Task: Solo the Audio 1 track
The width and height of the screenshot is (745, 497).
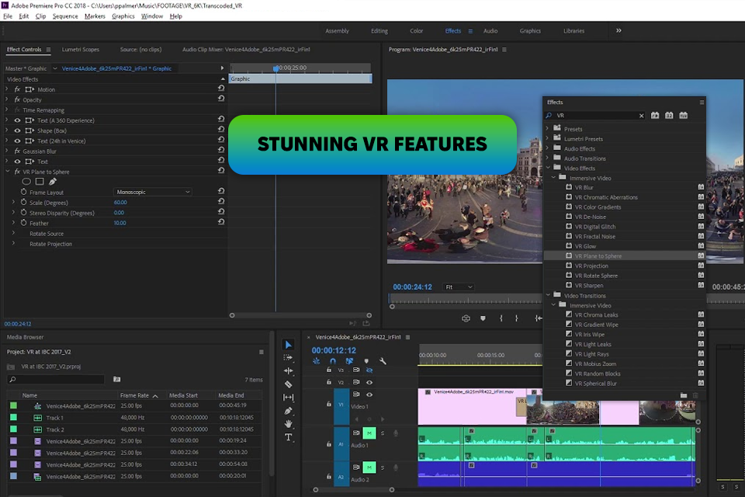Action: [383, 433]
